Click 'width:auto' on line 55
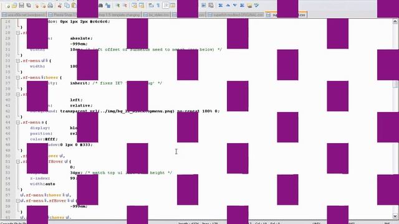The height and width of the screenshot is (224, 399). coord(42,184)
